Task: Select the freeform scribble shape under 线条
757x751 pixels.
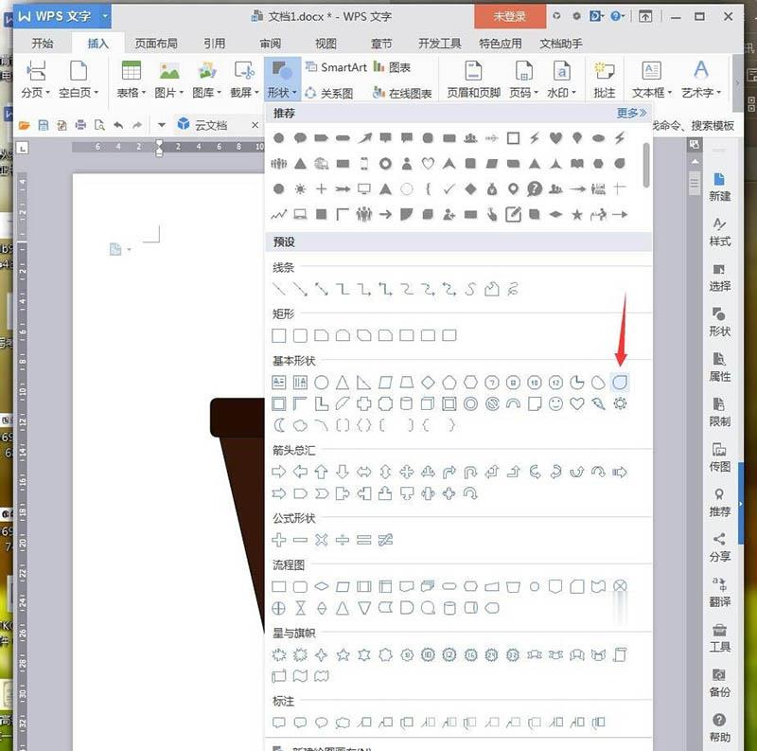Action: click(513, 290)
